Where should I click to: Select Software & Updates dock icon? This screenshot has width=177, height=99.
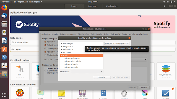4,74
